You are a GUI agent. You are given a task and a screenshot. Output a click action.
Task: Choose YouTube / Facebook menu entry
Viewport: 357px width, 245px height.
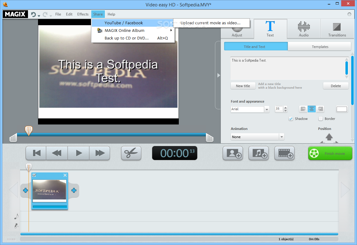point(133,23)
